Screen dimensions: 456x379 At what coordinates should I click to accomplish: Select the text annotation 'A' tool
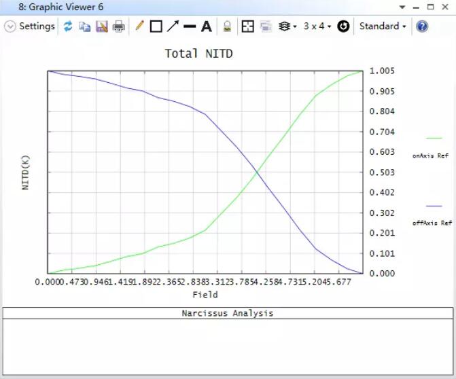click(x=207, y=26)
